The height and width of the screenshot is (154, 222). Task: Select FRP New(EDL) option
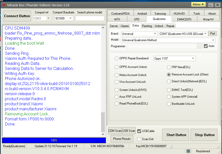coord(169,67)
